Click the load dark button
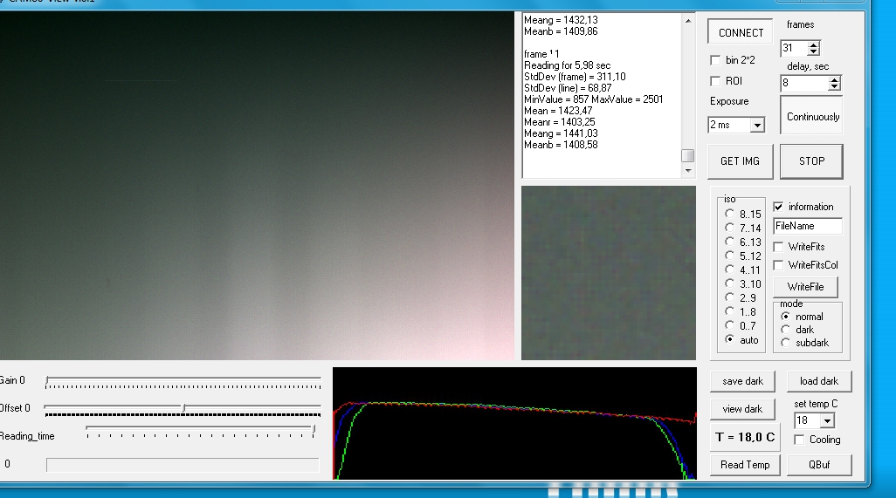Screen dimensions: 896x498 [x=819, y=381]
